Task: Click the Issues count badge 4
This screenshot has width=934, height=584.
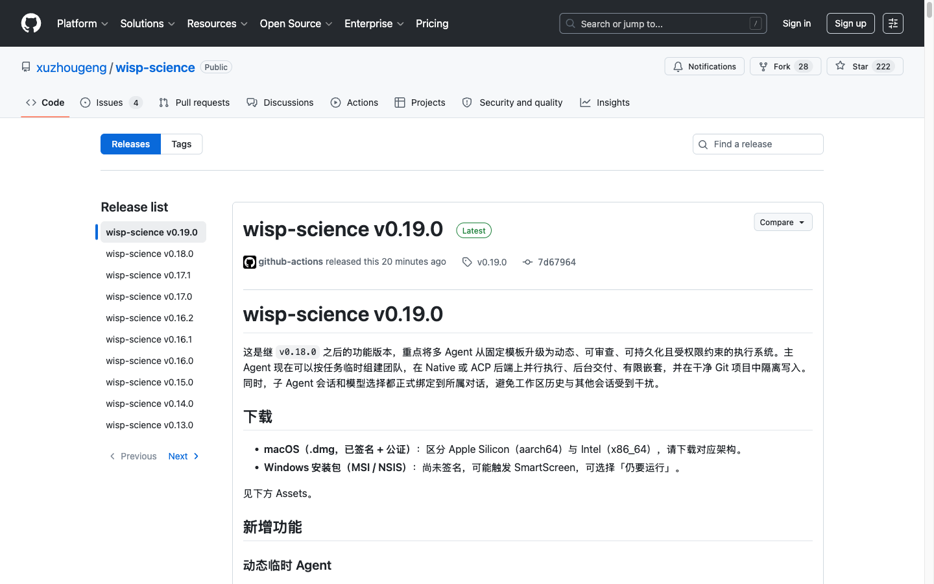Action: (x=136, y=103)
